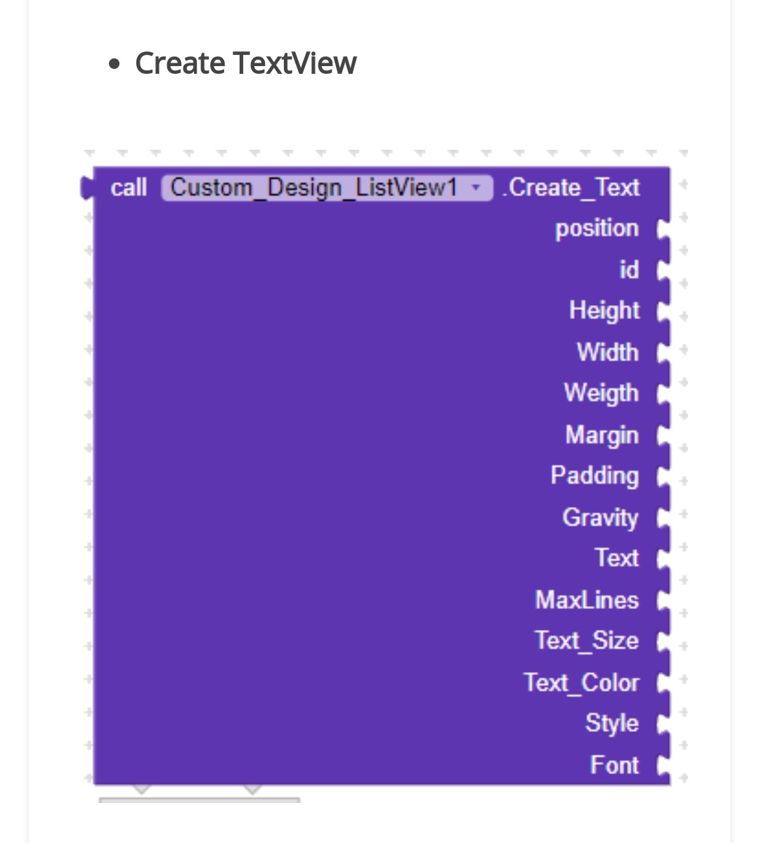Click the Style input socket
This screenshot has width=759, height=843.
[662, 724]
